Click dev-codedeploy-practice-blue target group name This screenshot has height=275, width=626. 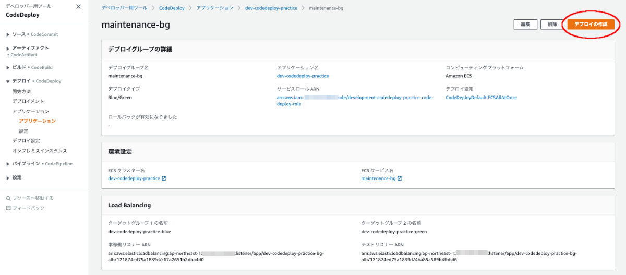pyautogui.click(x=139, y=232)
